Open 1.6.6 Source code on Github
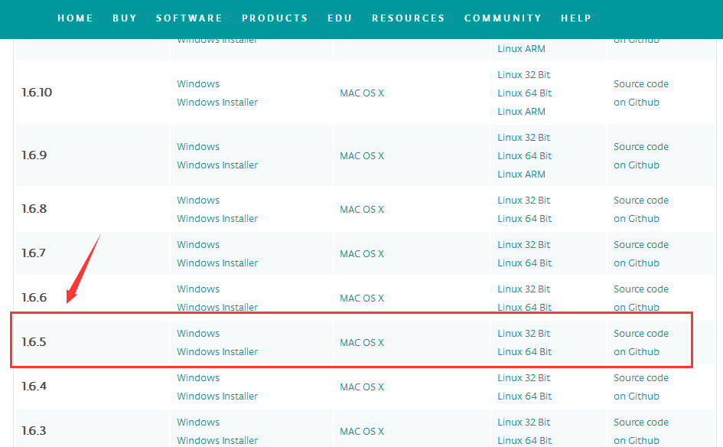 coord(641,298)
